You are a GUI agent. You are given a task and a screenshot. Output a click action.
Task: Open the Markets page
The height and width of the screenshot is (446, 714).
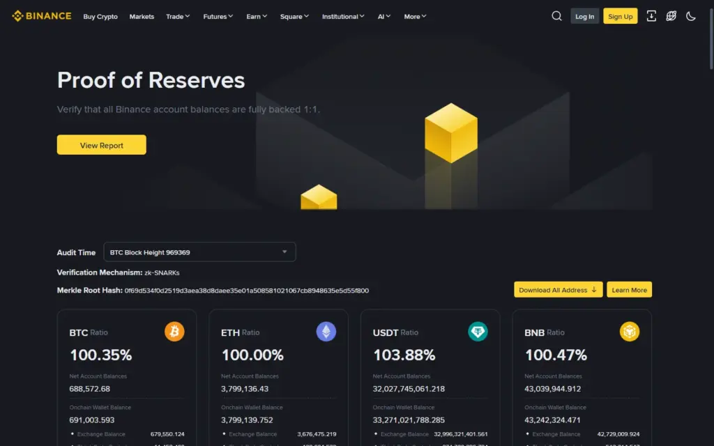point(142,17)
